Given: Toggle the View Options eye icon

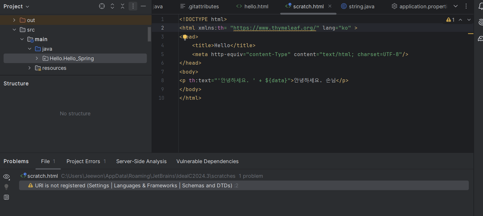Looking at the screenshot, I should tap(6, 176).
